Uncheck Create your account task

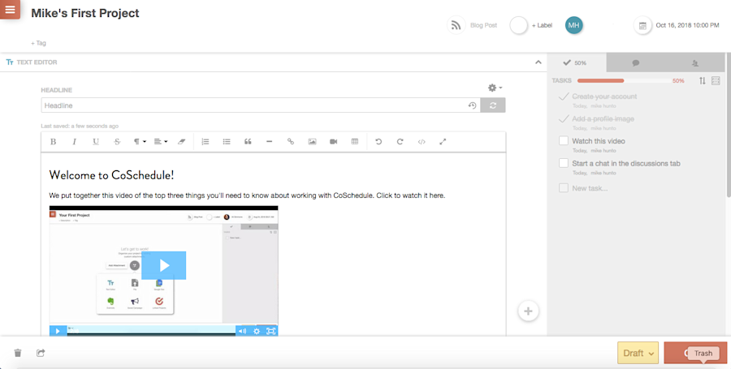tap(564, 97)
